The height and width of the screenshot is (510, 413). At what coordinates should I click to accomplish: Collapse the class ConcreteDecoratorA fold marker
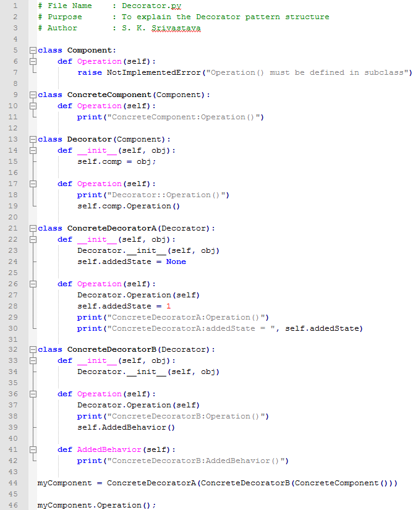coord(33,229)
